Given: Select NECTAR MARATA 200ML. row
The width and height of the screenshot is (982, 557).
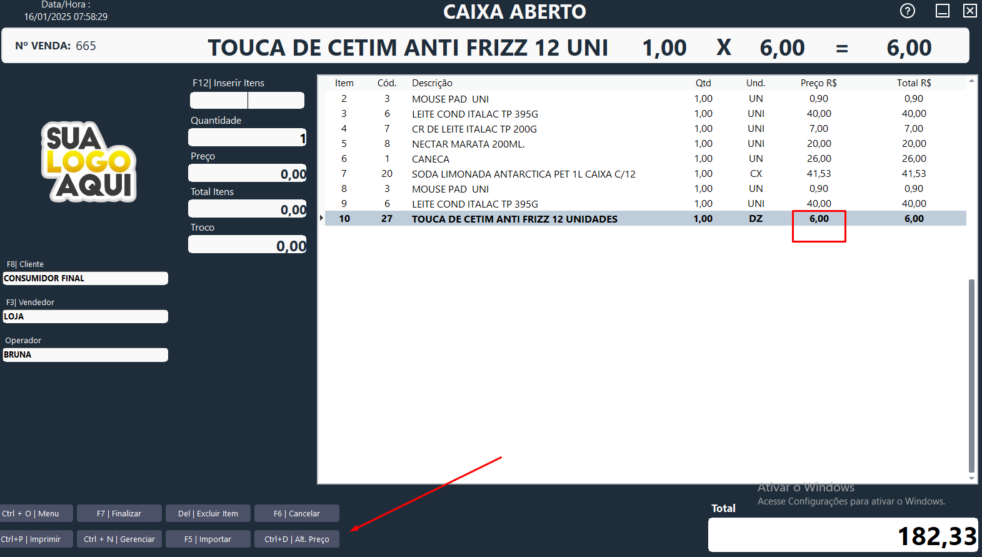Looking at the screenshot, I should click(x=646, y=144).
